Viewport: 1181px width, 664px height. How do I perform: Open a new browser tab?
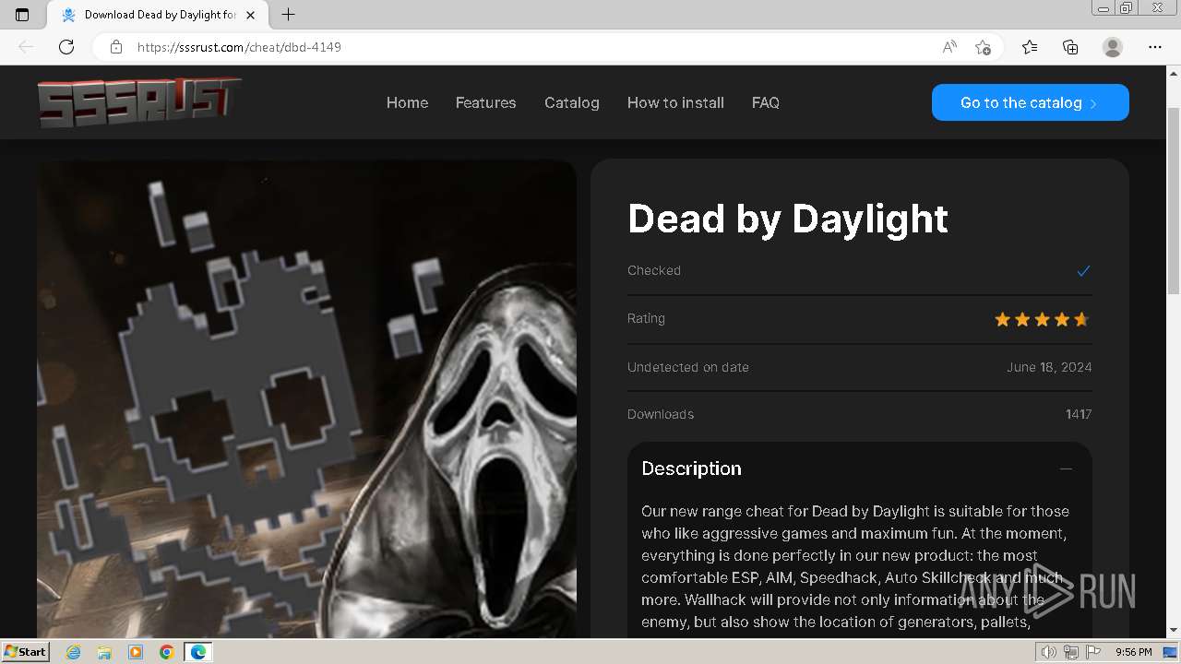coord(288,15)
